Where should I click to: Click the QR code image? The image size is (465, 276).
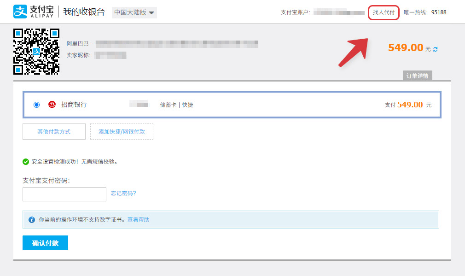(36, 52)
